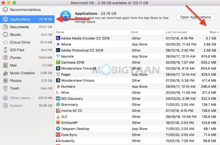This screenshot has height=145, width=220.
Task: Click the iOS Files phone icon
Action: 5,50
